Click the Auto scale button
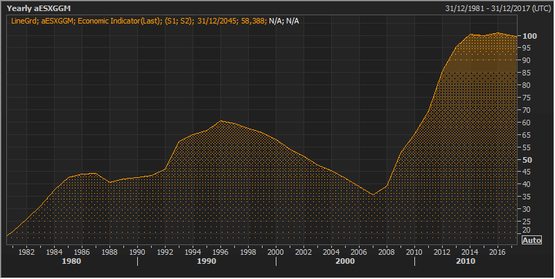 (x=531, y=240)
